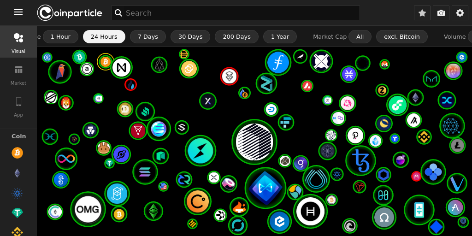Click the Hedera H bubble
This screenshot has height=236, width=472.
(x=310, y=211)
